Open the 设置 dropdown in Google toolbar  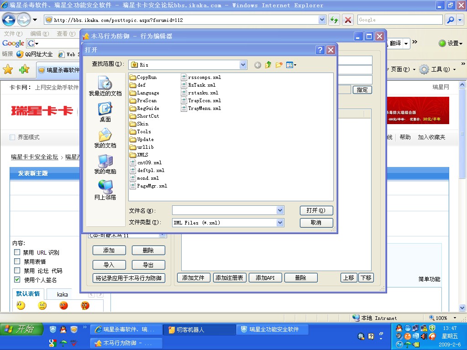tap(451, 43)
